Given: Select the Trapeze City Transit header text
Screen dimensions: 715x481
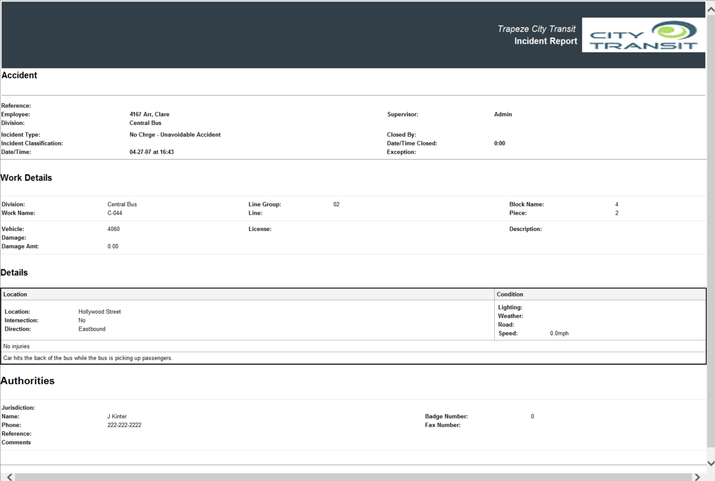Looking at the screenshot, I should coord(537,29).
